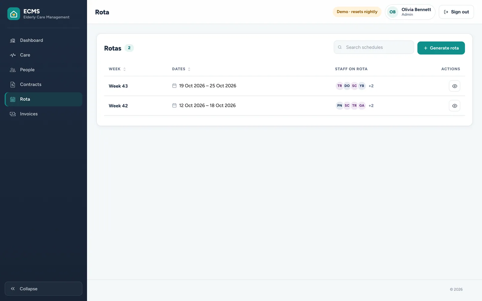Viewport: 482px width, 301px height.
Task: View the Week 43 rota
Action: 454,86
